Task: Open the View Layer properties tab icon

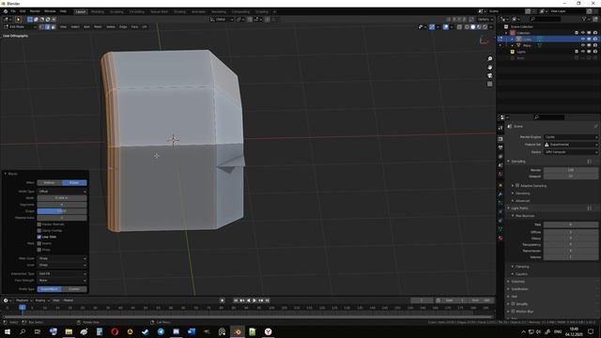Action: (x=501, y=157)
